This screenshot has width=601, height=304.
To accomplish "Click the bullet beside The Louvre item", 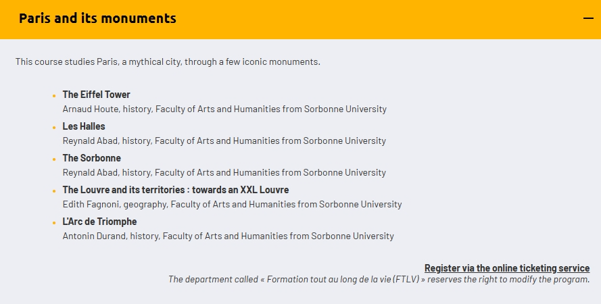I will (54, 191).
